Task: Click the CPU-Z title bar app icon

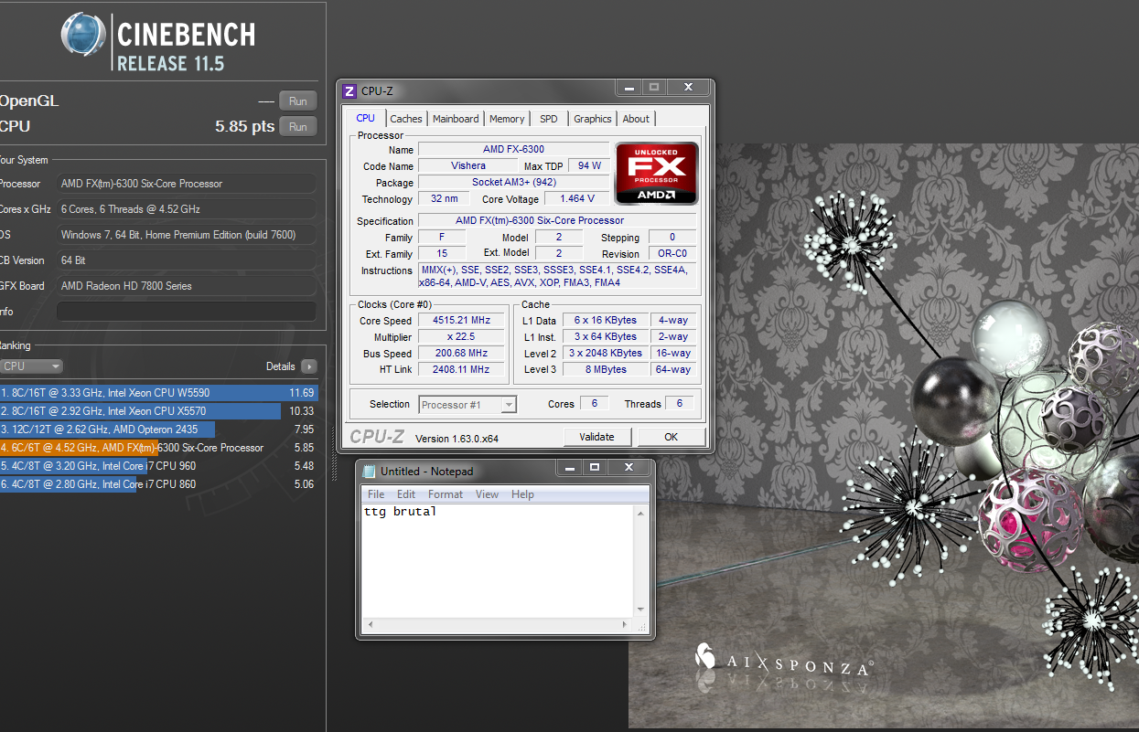Action: click(x=349, y=90)
